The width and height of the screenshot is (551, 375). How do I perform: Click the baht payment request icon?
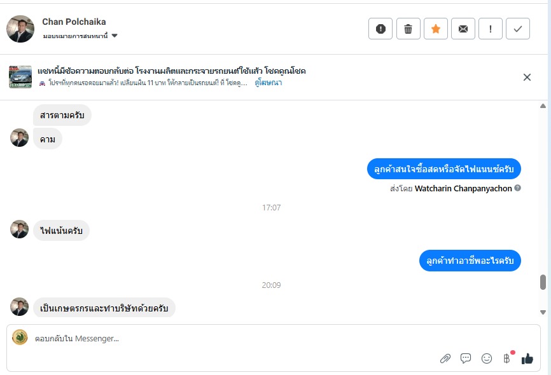[x=507, y=358]
